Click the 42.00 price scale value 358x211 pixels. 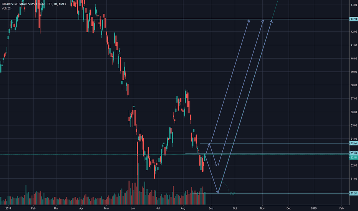(x=354, y=32)
